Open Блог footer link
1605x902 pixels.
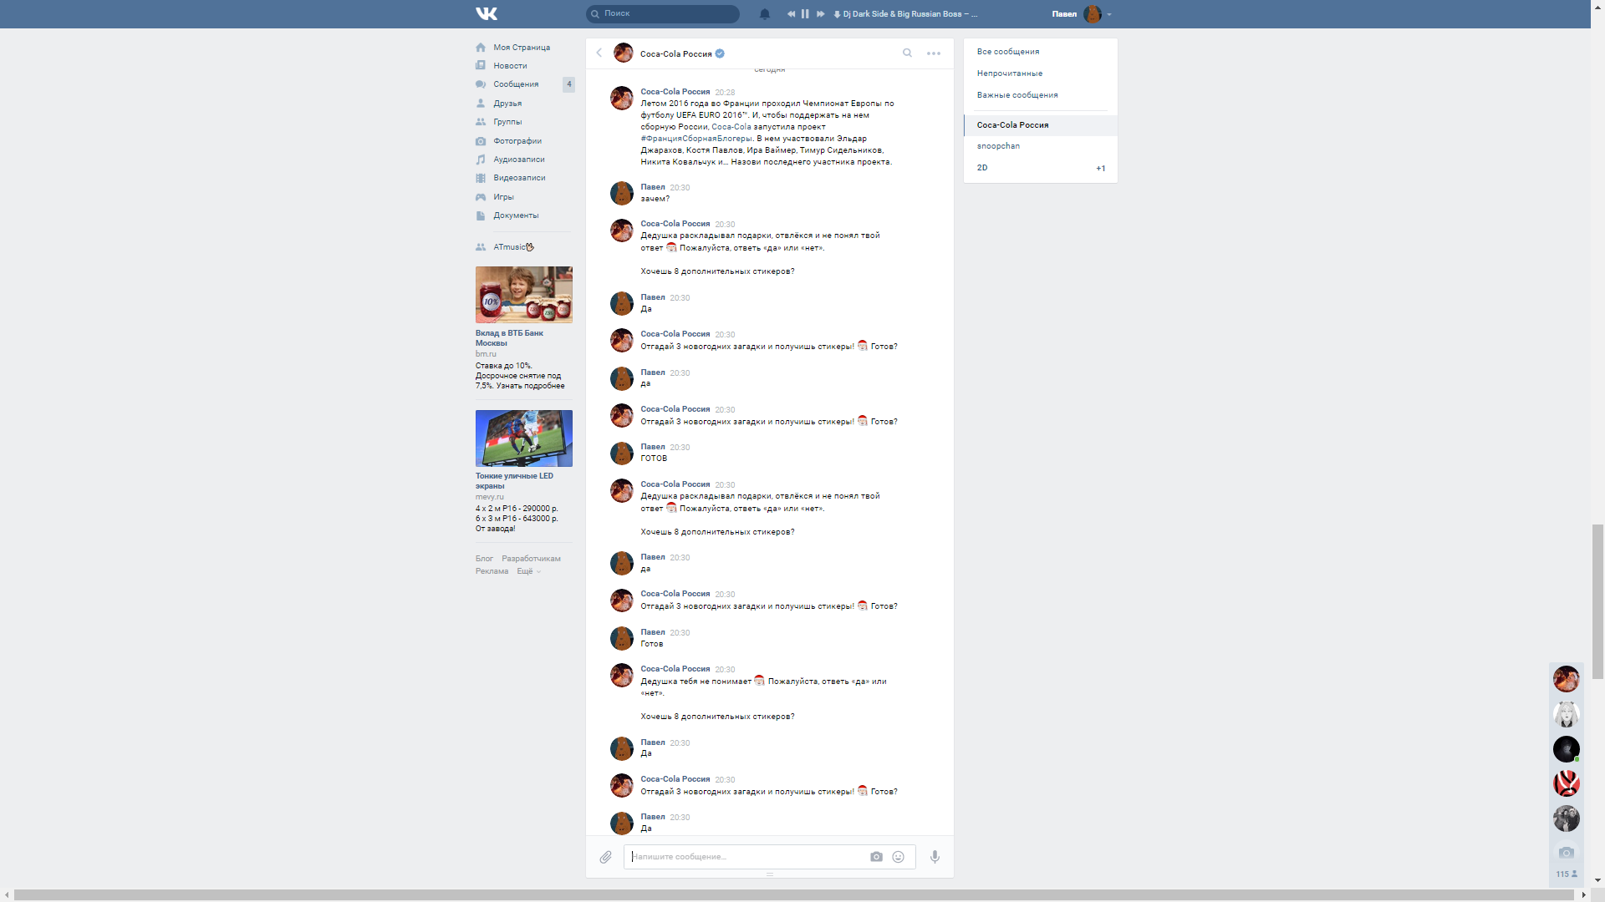pos(484,559)
